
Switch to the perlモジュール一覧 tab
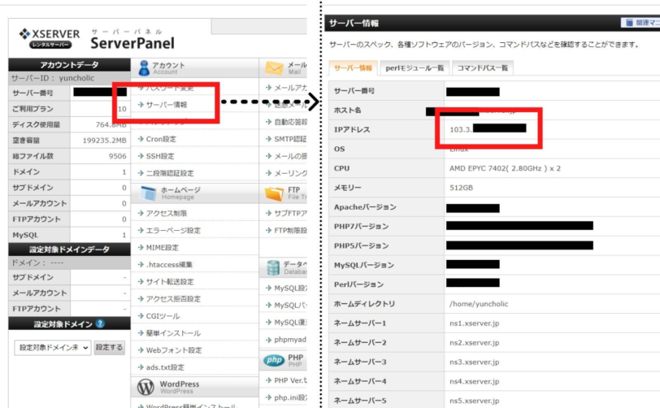click(x=415, y=67)
